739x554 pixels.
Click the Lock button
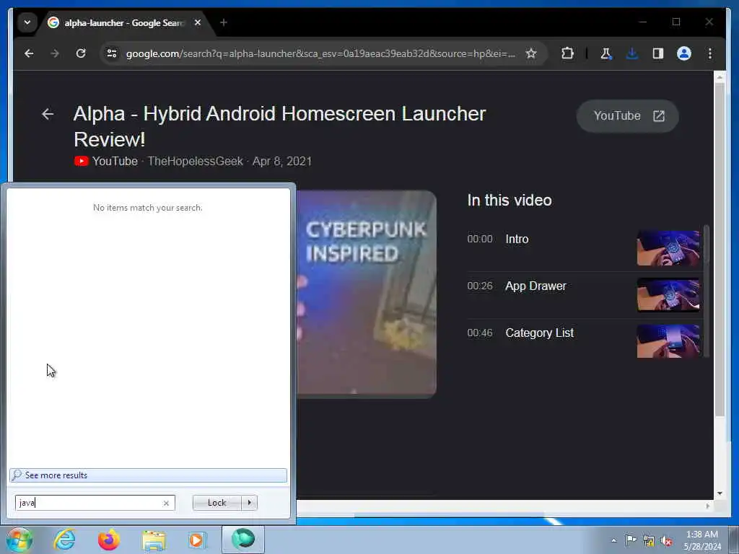[217, 503]
